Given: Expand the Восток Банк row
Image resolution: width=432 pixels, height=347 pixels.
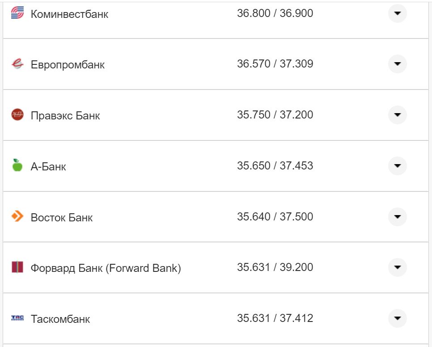Looking at the screenshot, I should 397,217.
